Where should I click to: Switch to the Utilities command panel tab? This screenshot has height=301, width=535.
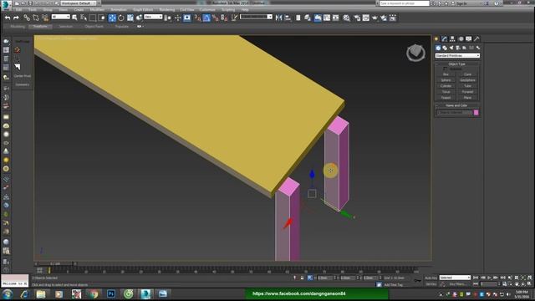click(x=477, y=39)
